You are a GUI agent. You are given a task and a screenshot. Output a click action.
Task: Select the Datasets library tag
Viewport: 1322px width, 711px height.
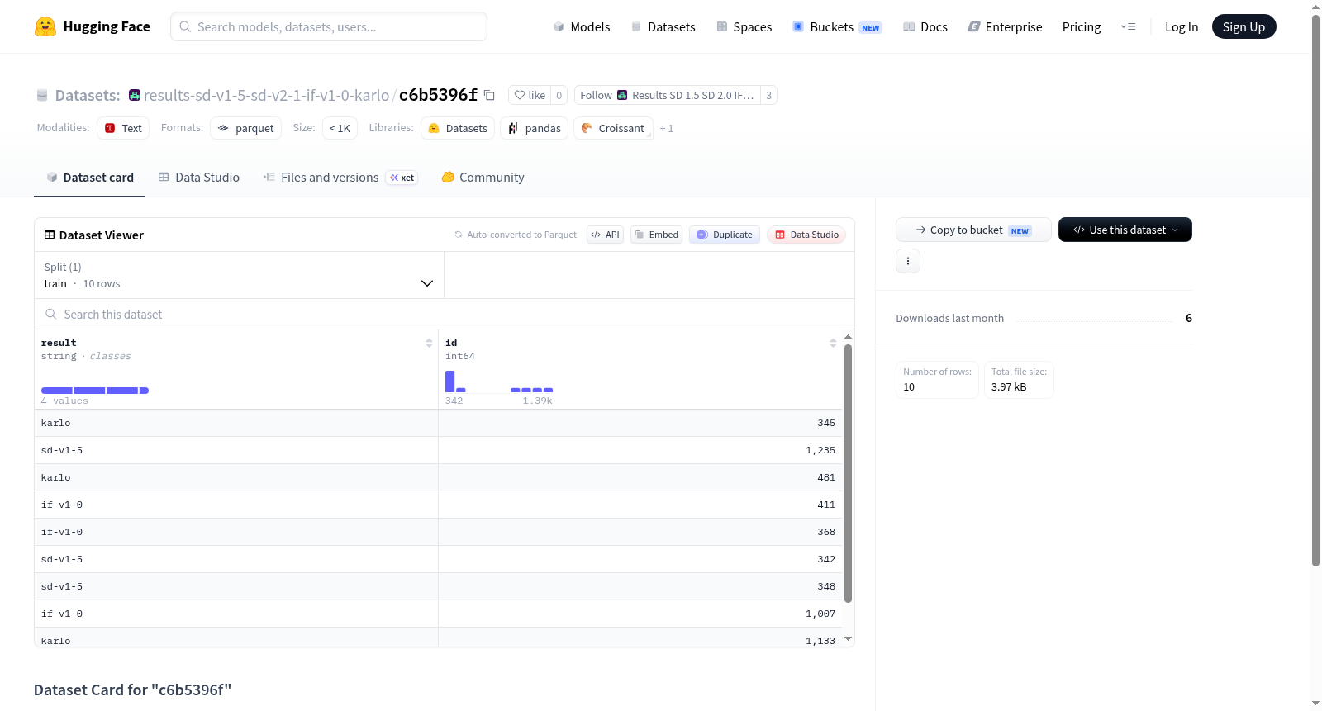click(x=458, y=128)
